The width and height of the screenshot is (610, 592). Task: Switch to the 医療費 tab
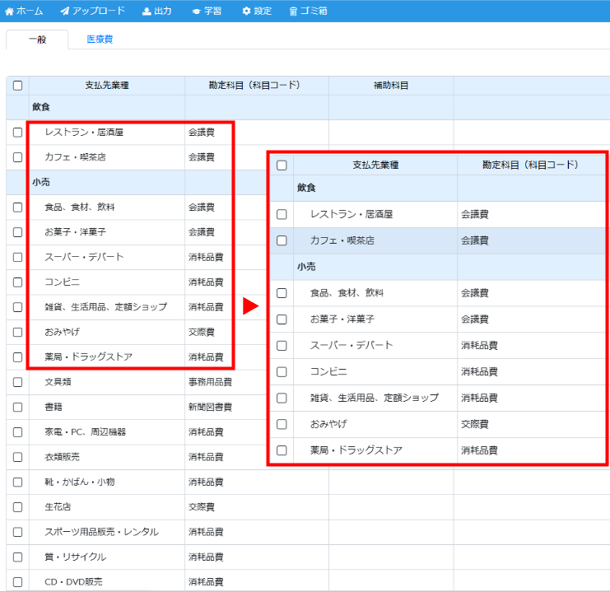(100, 40)
